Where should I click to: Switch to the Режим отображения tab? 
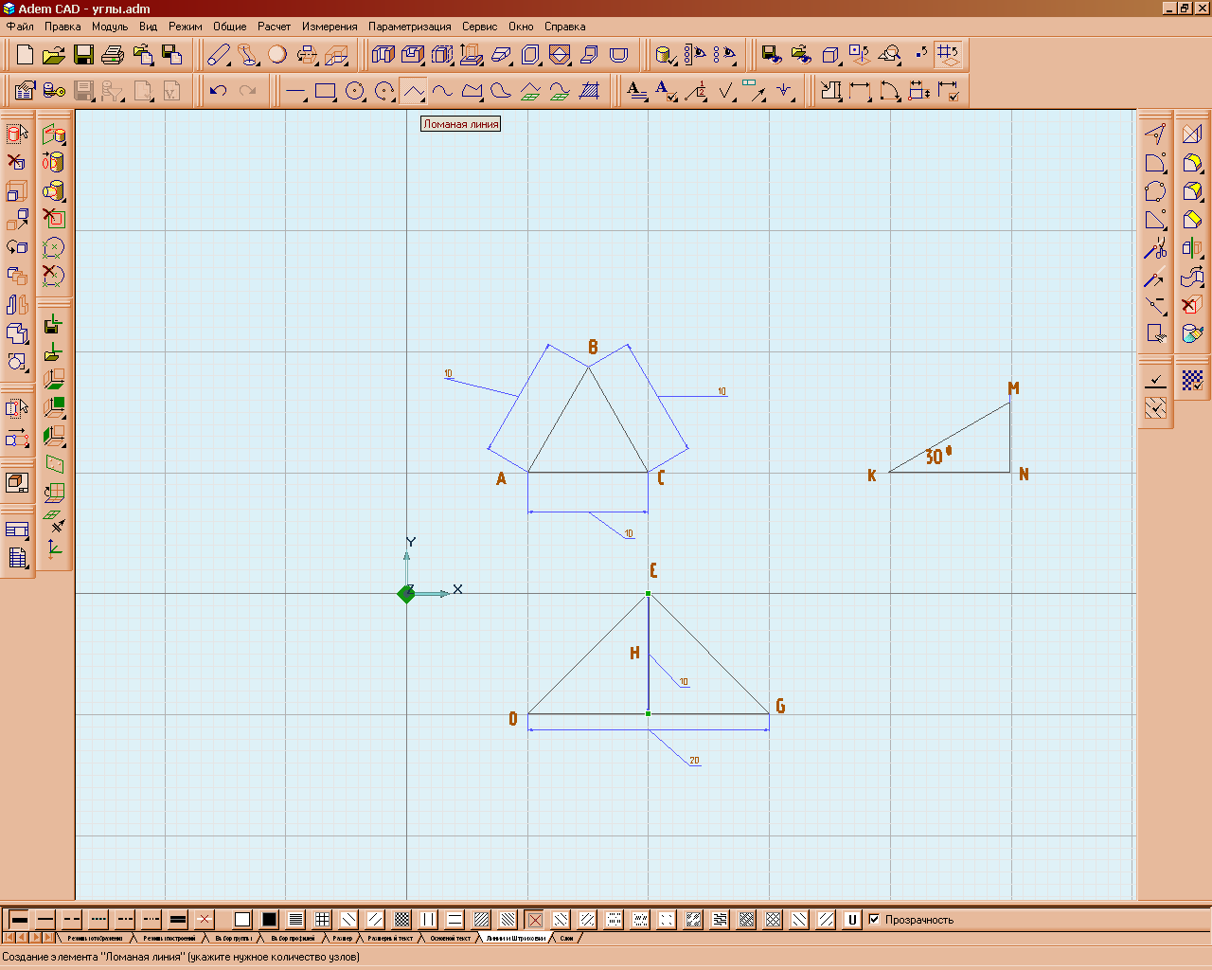93,938
